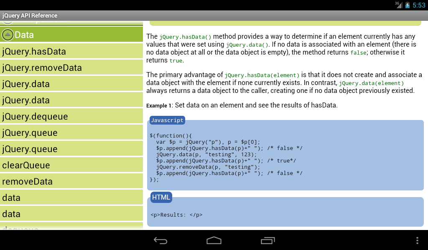428x250 pixels.
Task: Tap the jQuery.data(element) inline code
Action: tap(371, 83)
